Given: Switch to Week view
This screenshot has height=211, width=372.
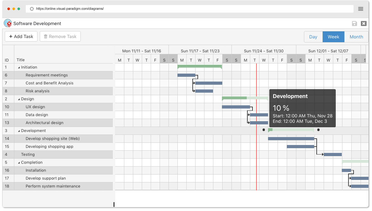Looking at the screenshot, I should 333,37.
